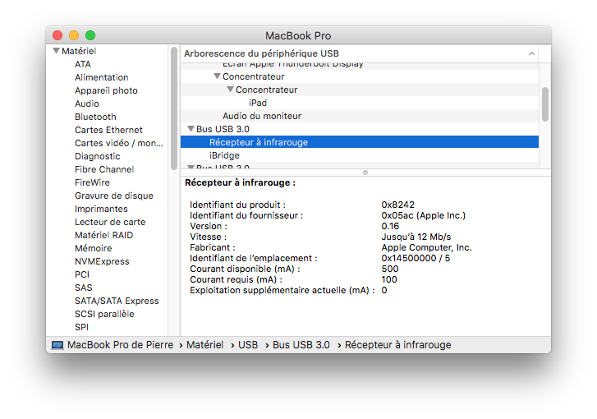Open SATA/SATA Express category
597x419 pixels.
pyautogui.click(x=117, y=301)
